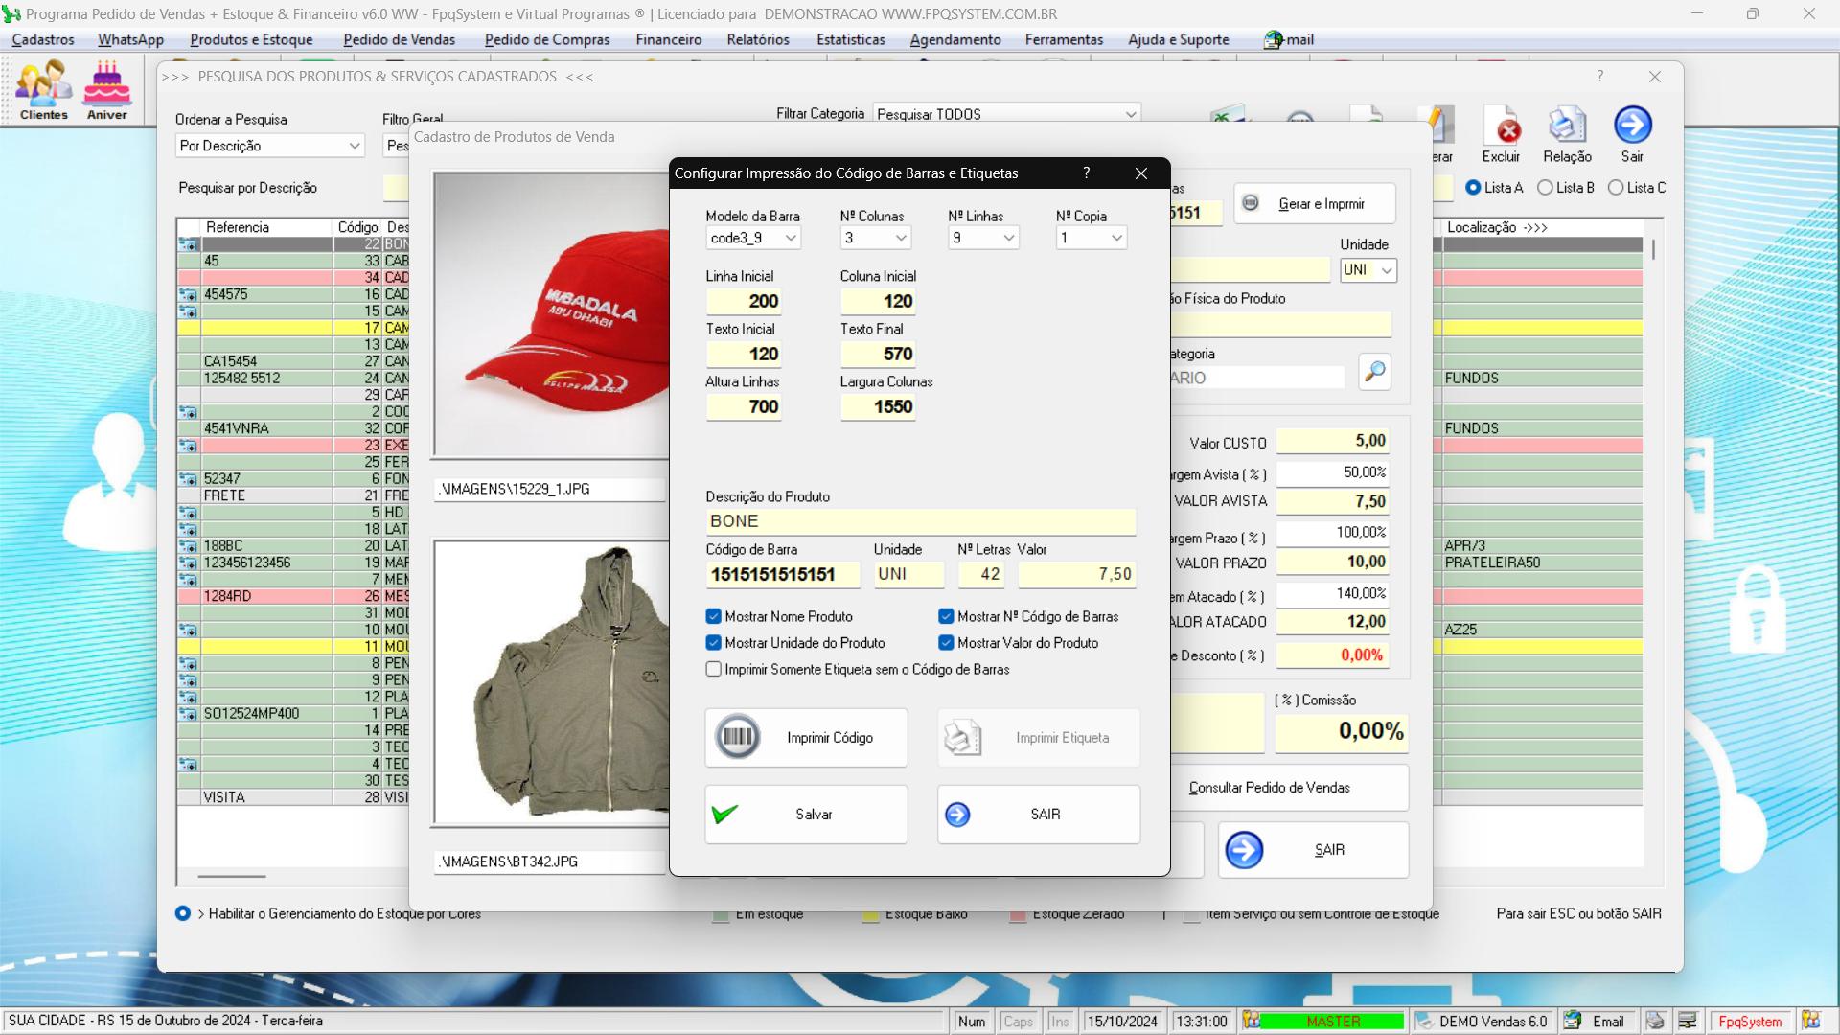This screenshot has width=1840, height=1035.
Task: Close the Configurar Impressão dialog with X
Action: pyautogui.click(x=1140, y=172)
